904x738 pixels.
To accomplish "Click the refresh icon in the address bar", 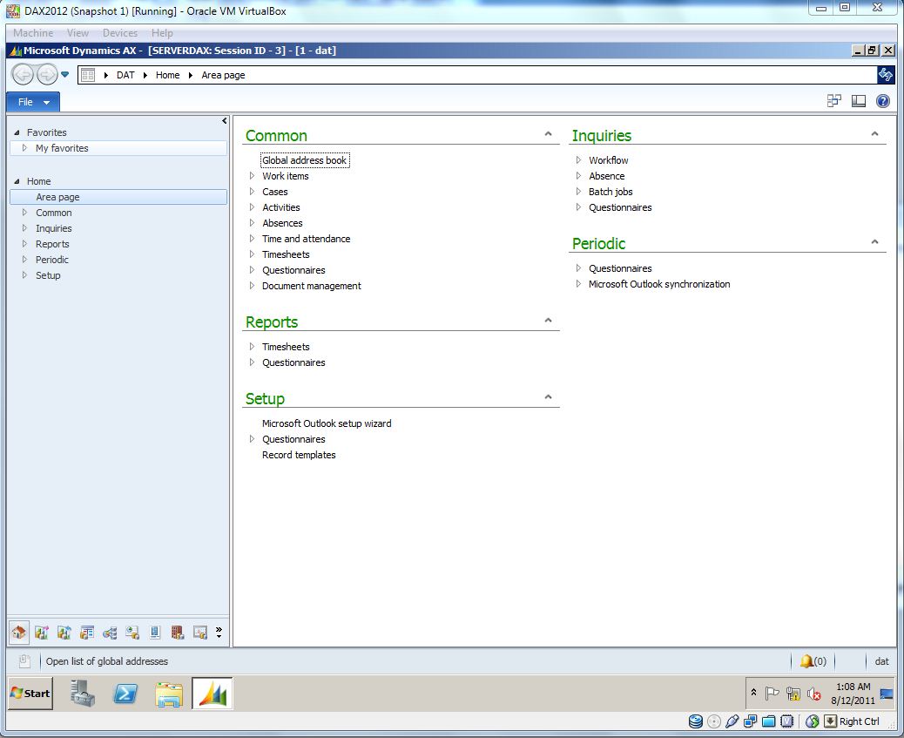I will [886, 74].
